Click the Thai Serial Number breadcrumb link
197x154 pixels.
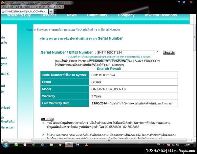point(86,30)
